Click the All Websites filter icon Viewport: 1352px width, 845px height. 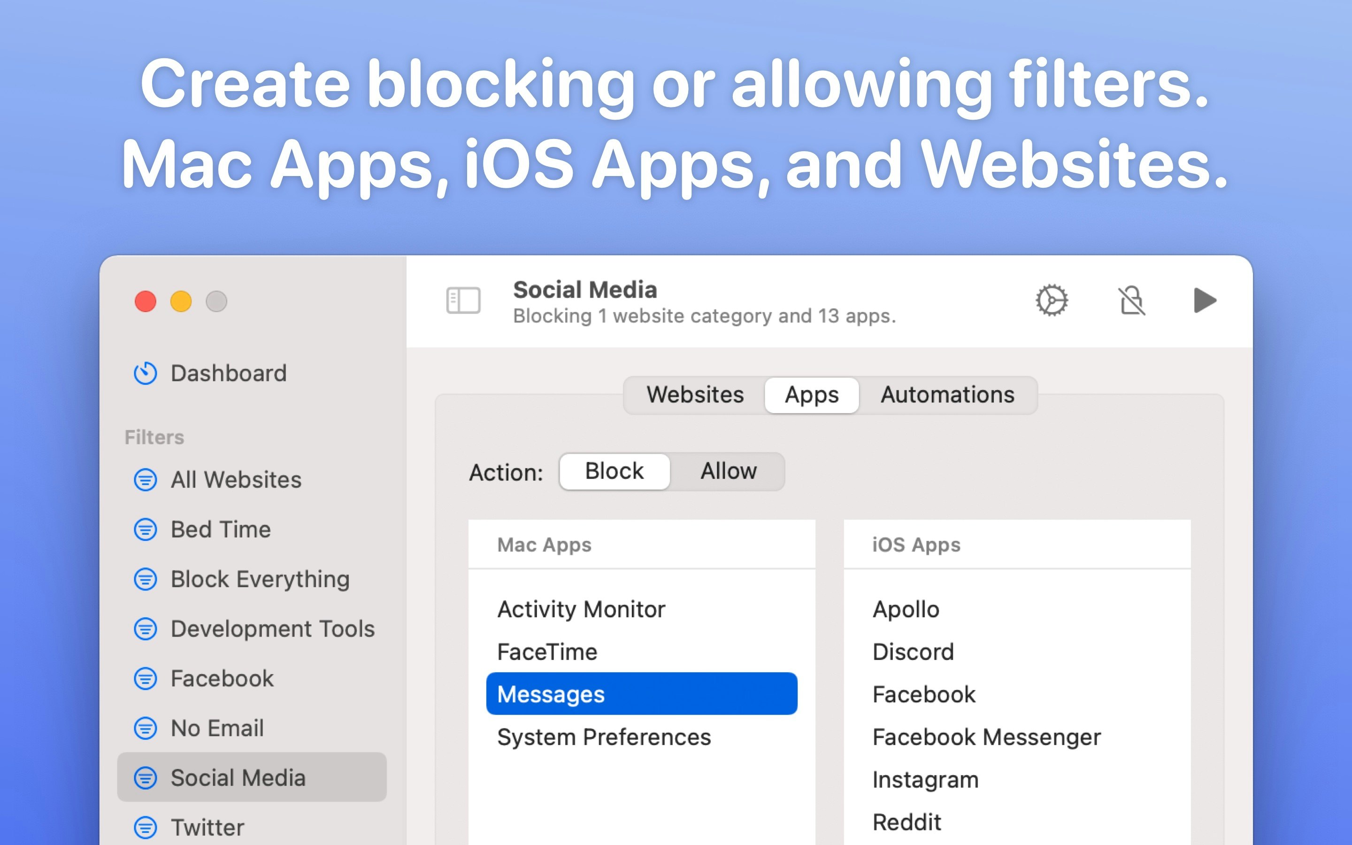pos(145,479)
